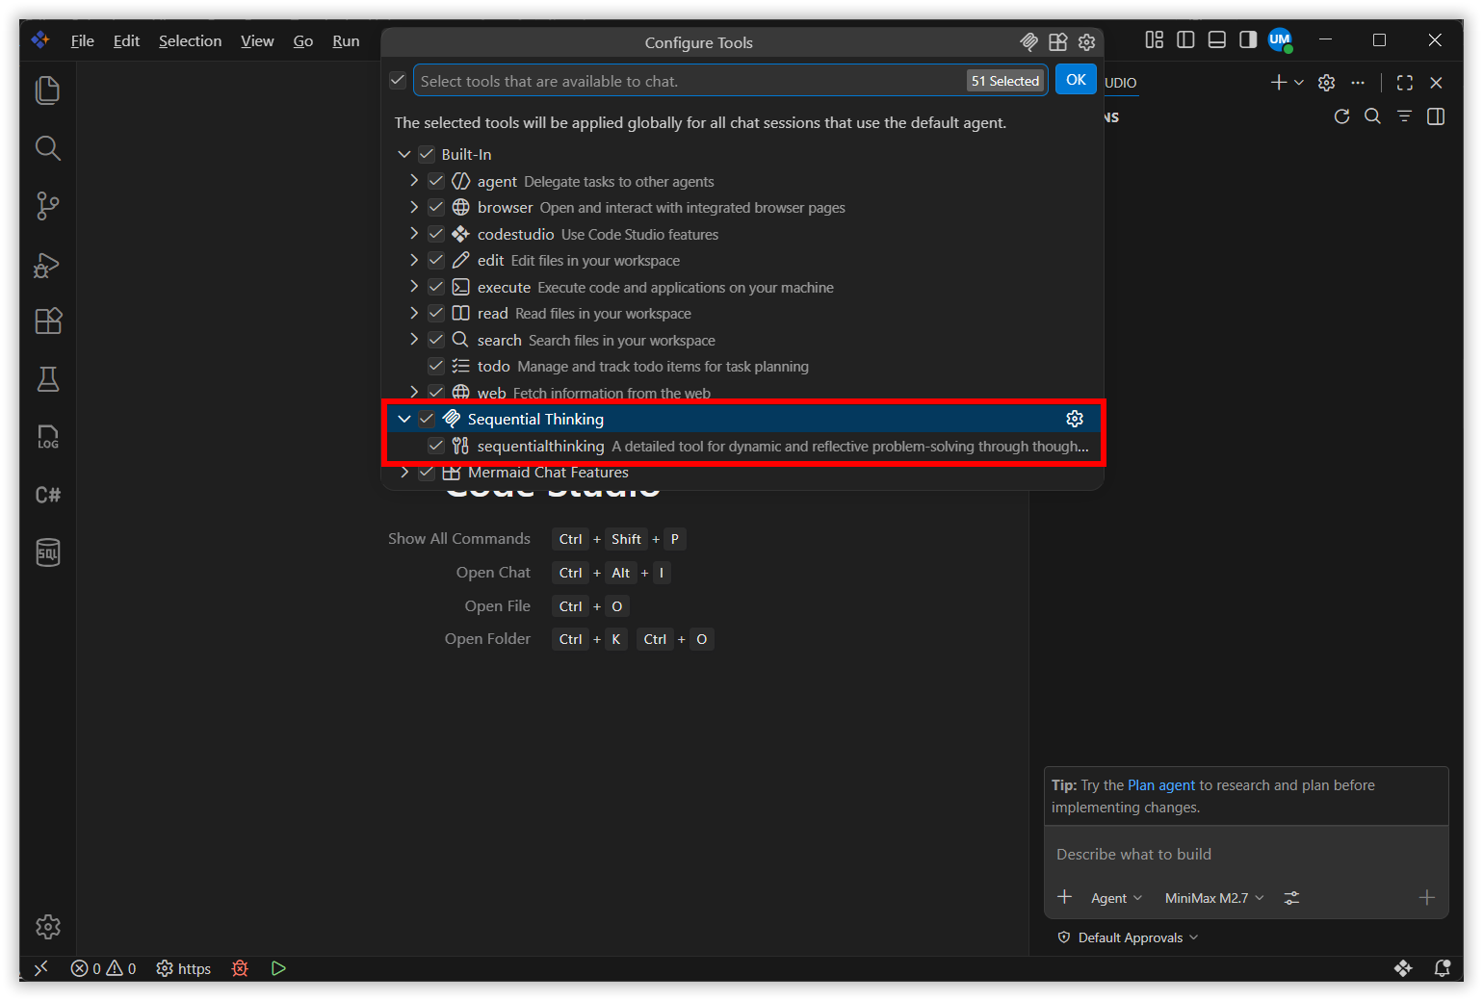Refresh the sessions list
1483x1001 pixels.
click(x=1341, y=116)
